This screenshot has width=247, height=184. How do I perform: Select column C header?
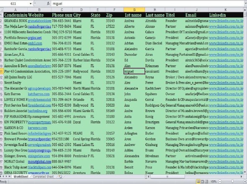(62, 10)
